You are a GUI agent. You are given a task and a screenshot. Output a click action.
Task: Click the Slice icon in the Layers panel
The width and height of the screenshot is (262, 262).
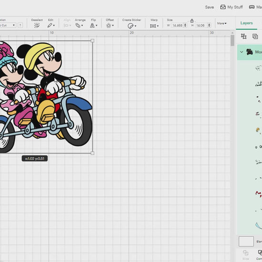pyautogui.click(x=245, y=252)
